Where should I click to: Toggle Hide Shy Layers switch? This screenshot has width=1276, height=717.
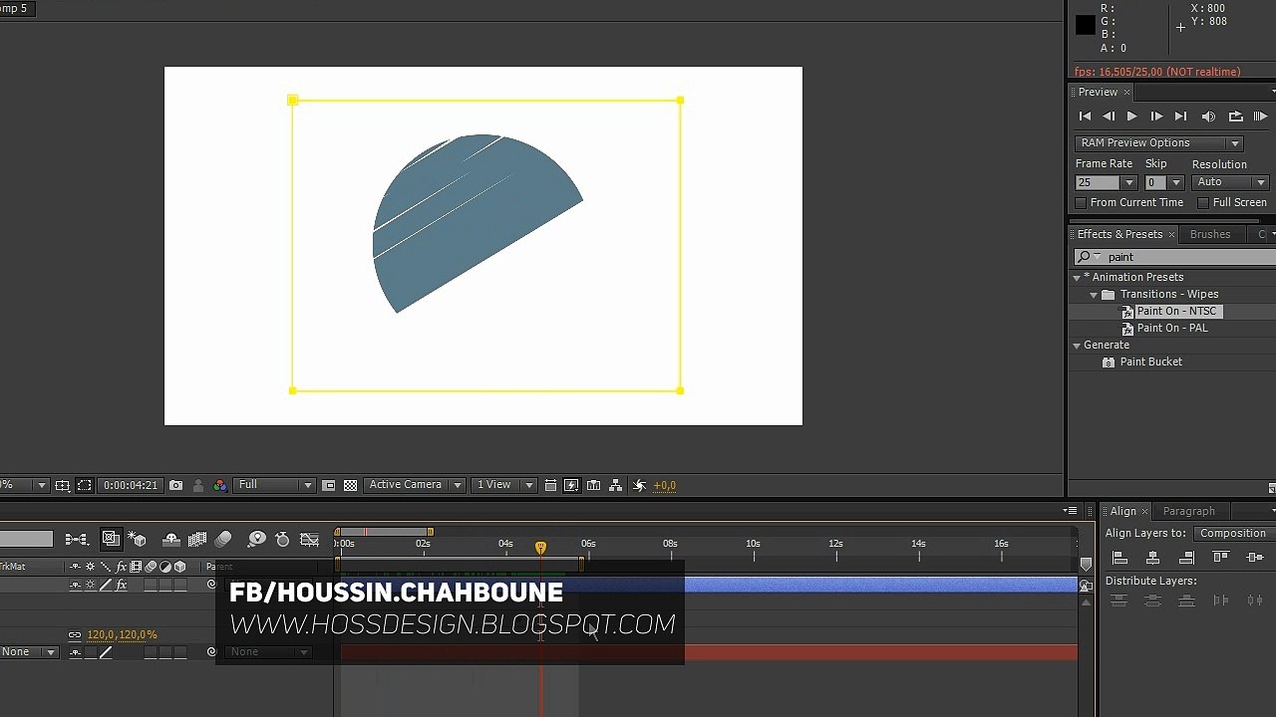point(171,540)
